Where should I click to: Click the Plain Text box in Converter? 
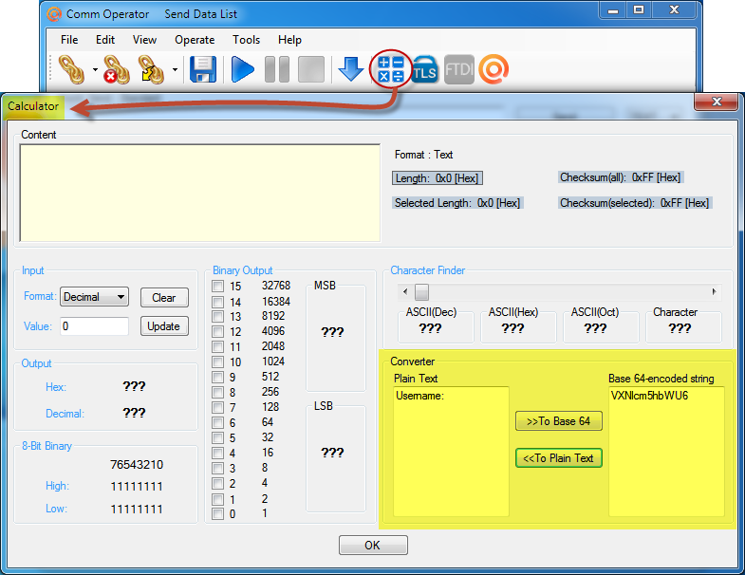point(451,452)
